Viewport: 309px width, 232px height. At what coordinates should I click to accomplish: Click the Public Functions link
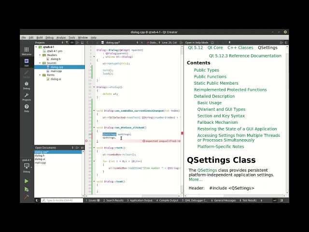(210, 76)
